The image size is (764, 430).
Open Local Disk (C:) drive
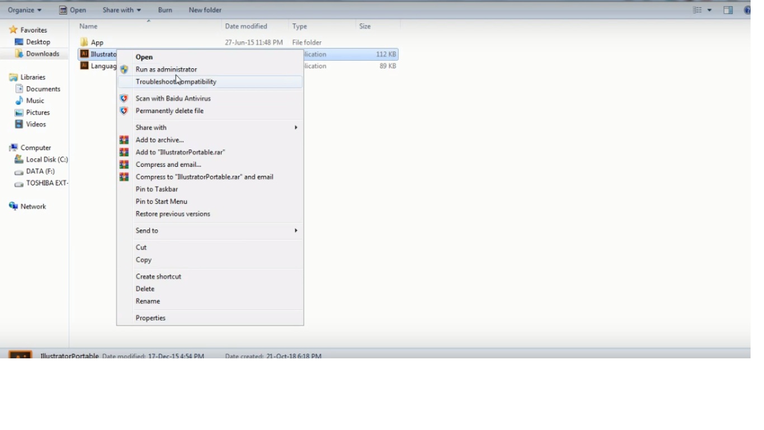46,160
